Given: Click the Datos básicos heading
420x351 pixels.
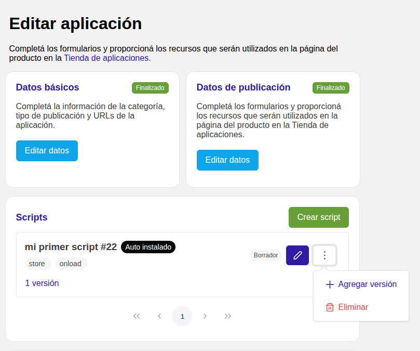Looking at the screenshot, I should (x=47, y=87).
